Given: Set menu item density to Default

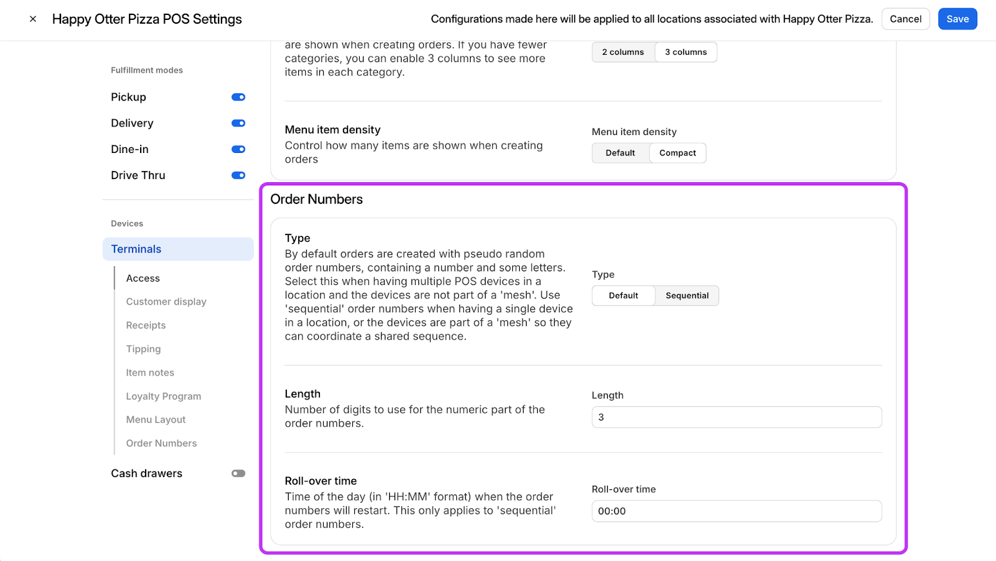Looking at the screenshot, I should [621, 153].
